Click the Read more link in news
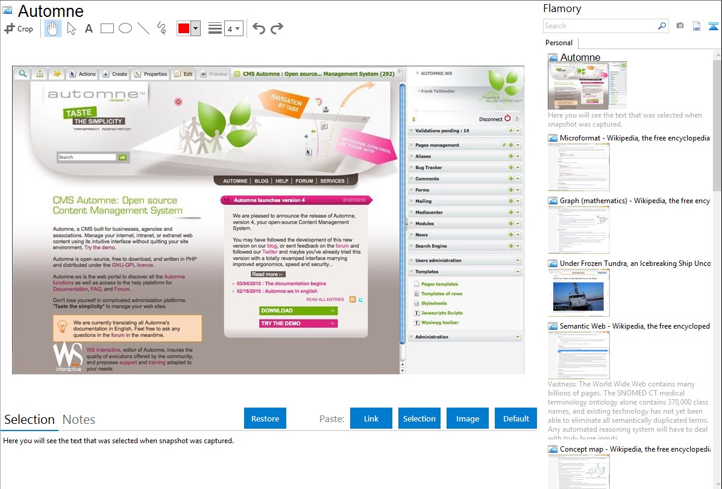Screen dimensions: 722x489 pyautogui.click(x=268, y=274)
